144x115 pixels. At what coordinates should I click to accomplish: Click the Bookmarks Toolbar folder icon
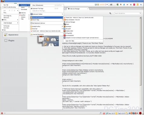32,14
